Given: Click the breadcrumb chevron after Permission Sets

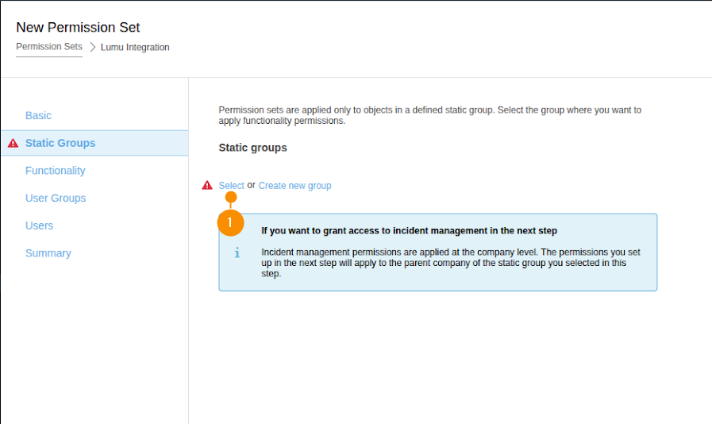Looking at the screenshot, I should coord(92,48).
